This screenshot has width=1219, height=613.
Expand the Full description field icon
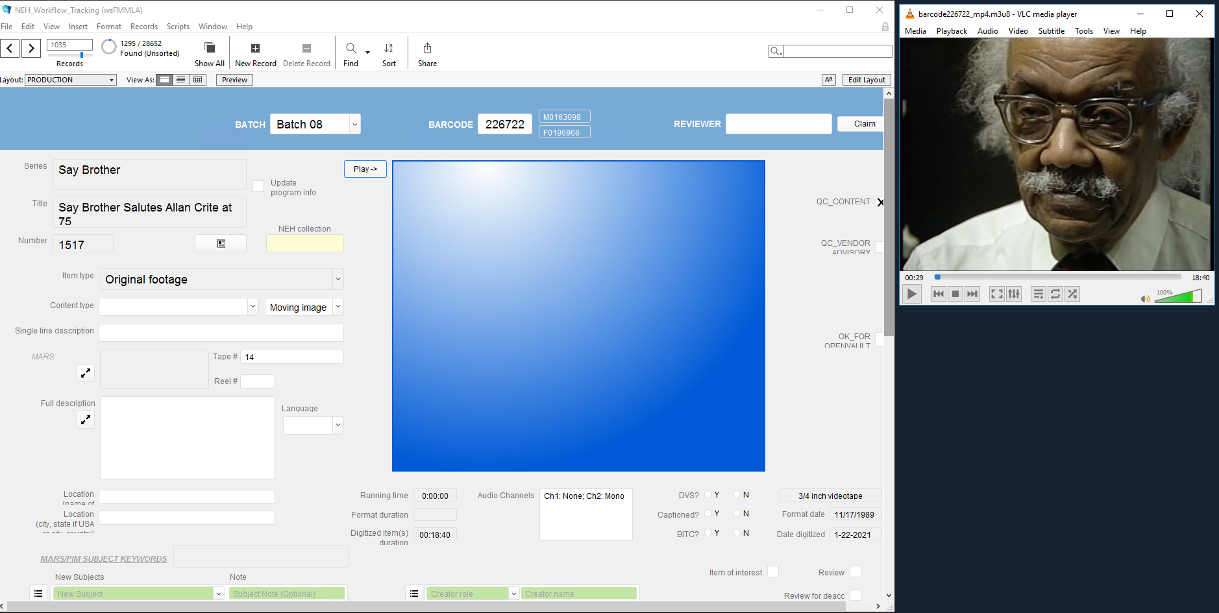point(86,420)
